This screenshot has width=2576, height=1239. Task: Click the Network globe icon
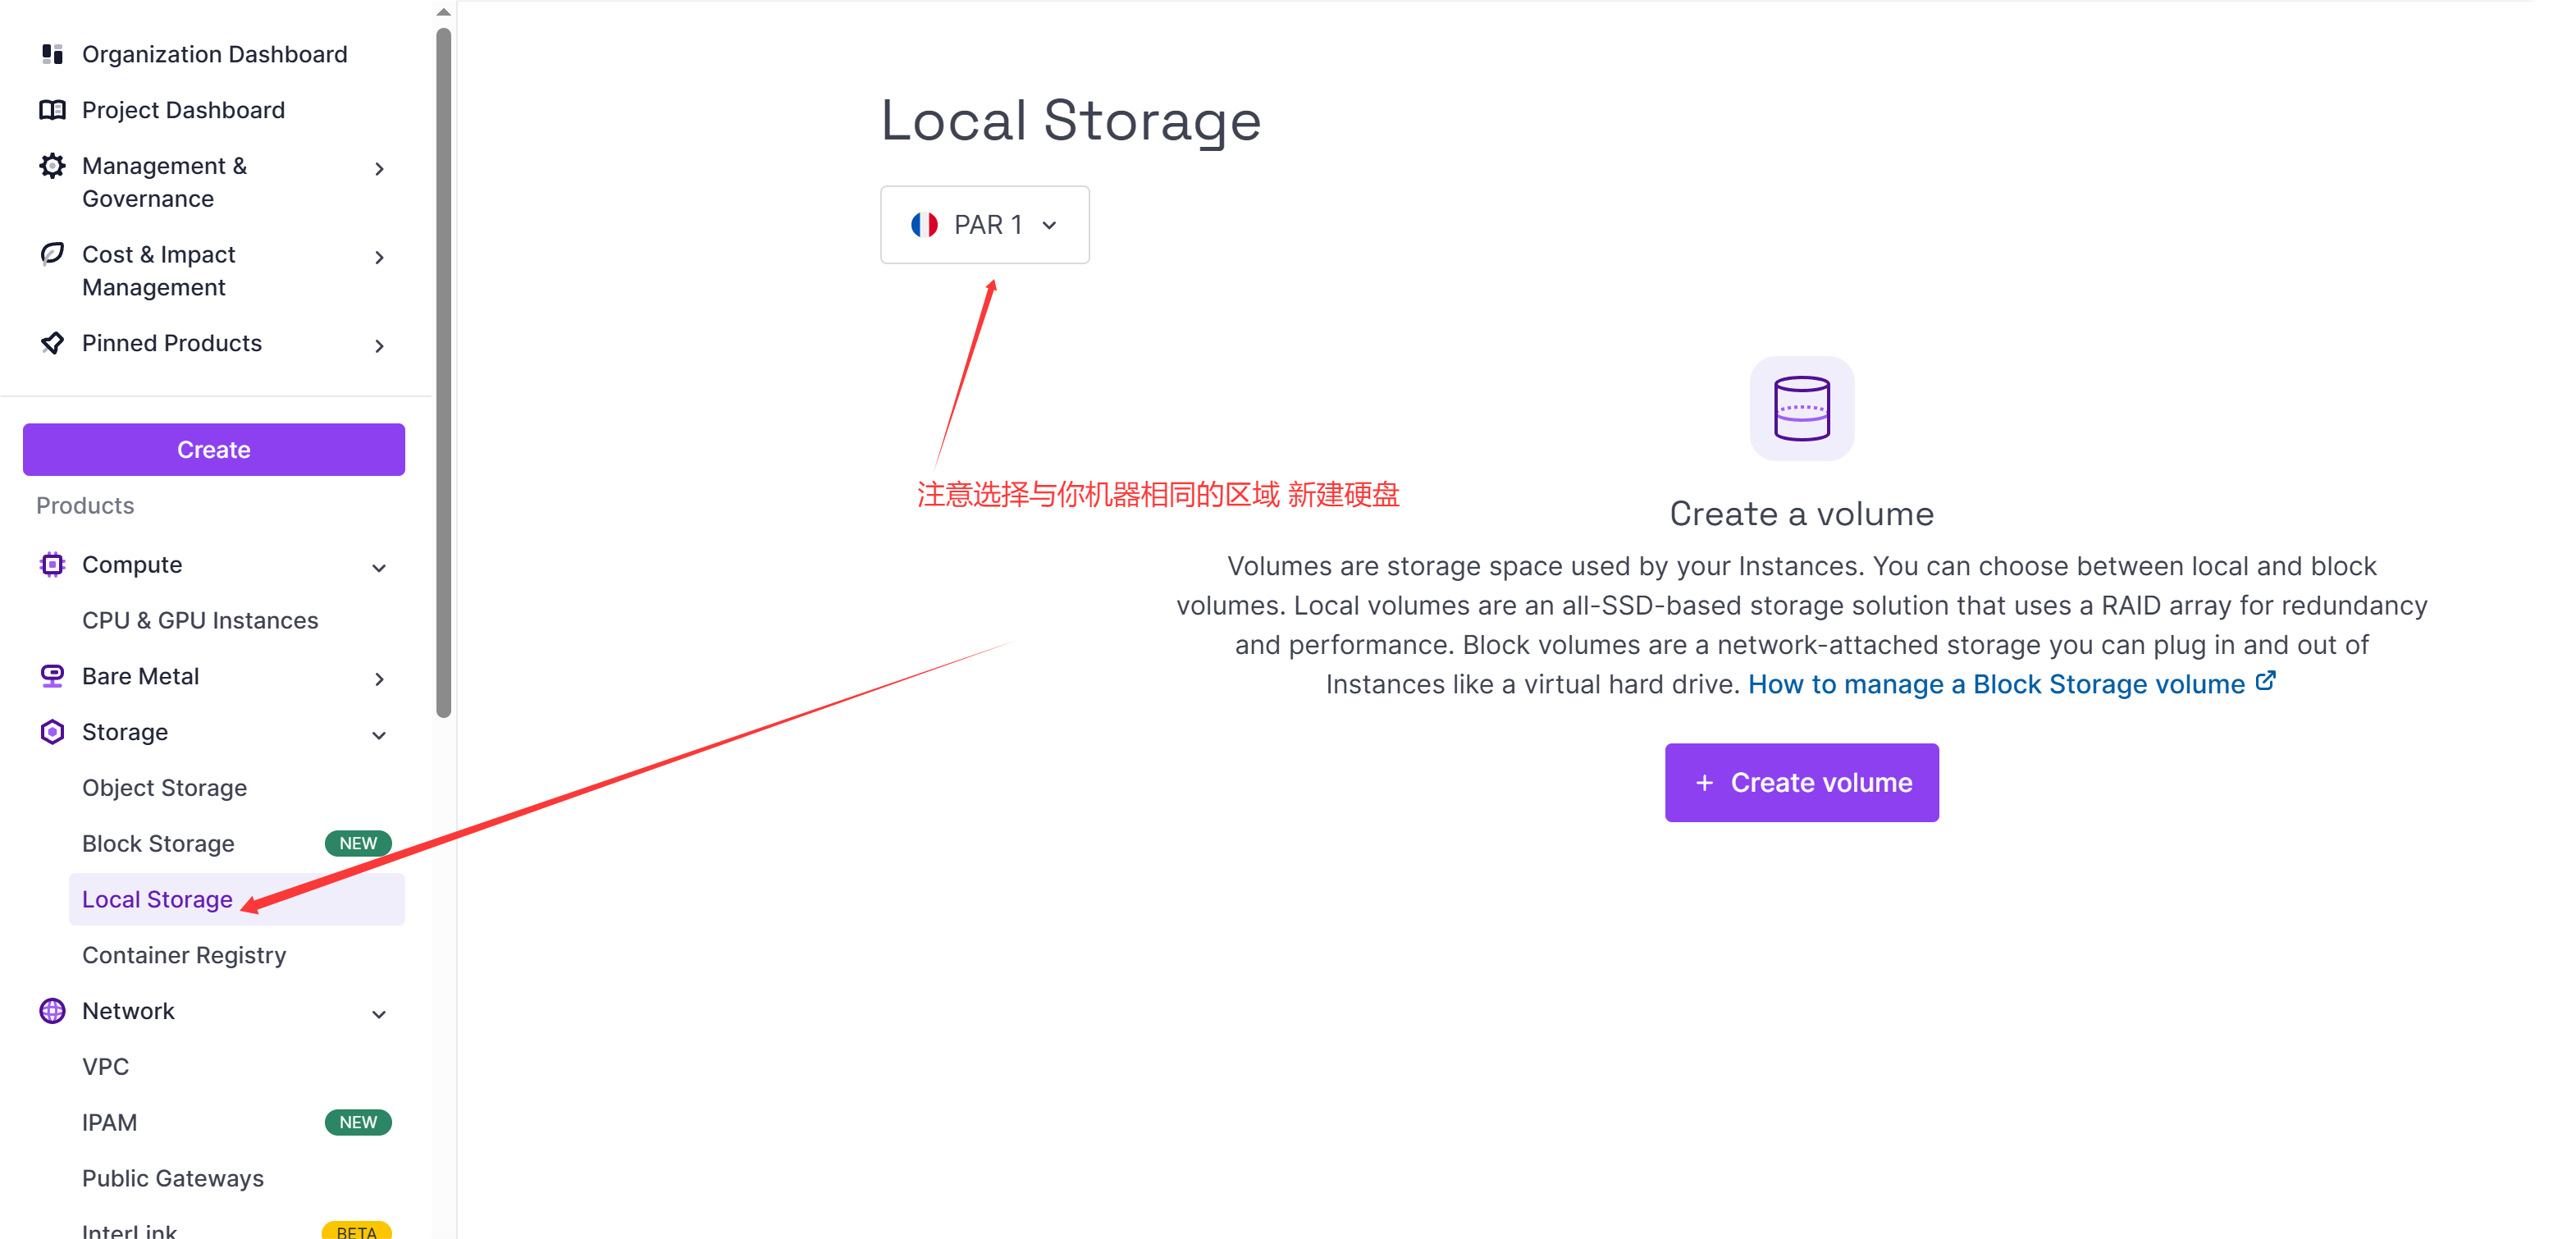52,1011
